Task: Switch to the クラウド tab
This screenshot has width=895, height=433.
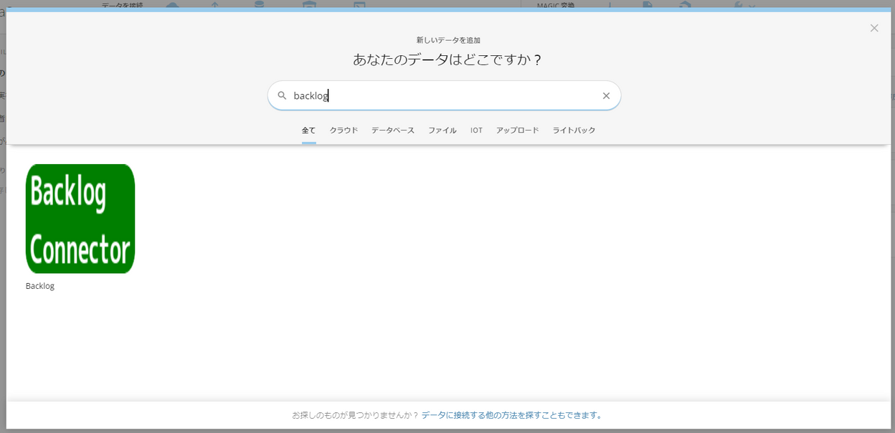Action: [344, 130]
